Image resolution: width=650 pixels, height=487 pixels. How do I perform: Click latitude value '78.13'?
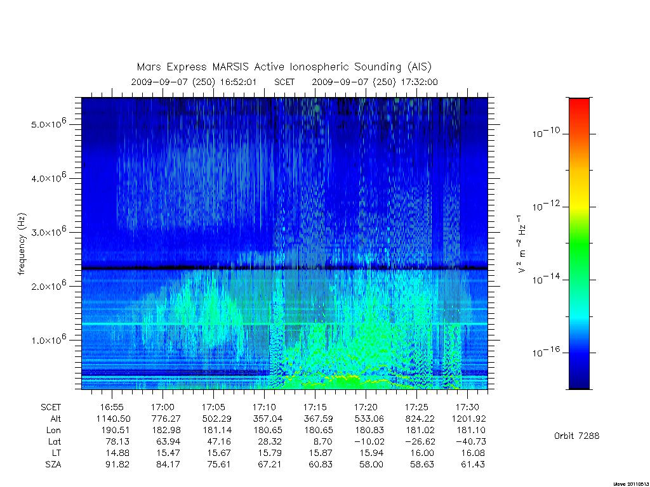[117, 442]
